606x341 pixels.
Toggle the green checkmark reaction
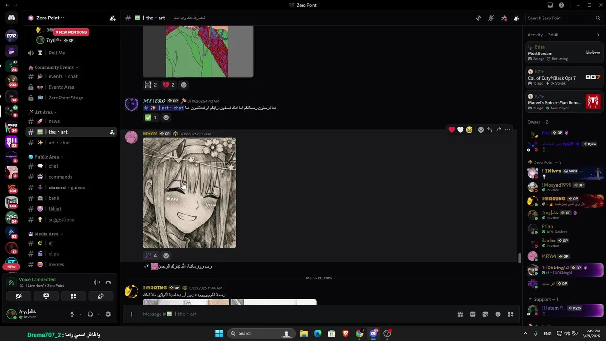point(151,117)
